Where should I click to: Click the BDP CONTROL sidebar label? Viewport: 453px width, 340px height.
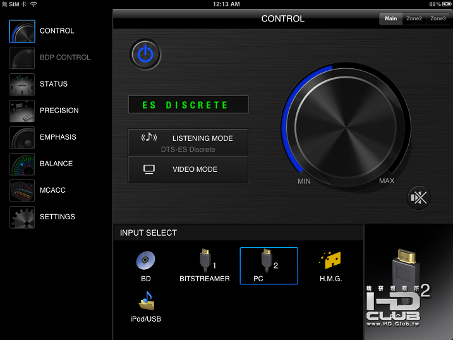[x=65, y=58]
